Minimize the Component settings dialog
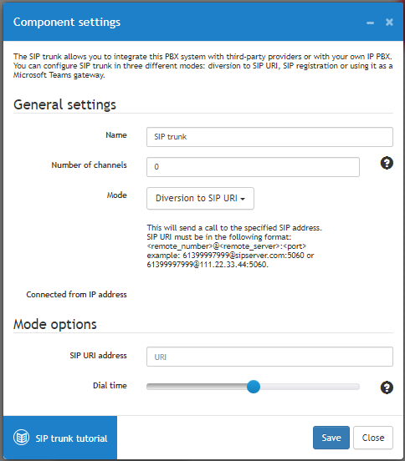Image resolution: width=405 pixels, height=461 pixels. click(370, 23)
